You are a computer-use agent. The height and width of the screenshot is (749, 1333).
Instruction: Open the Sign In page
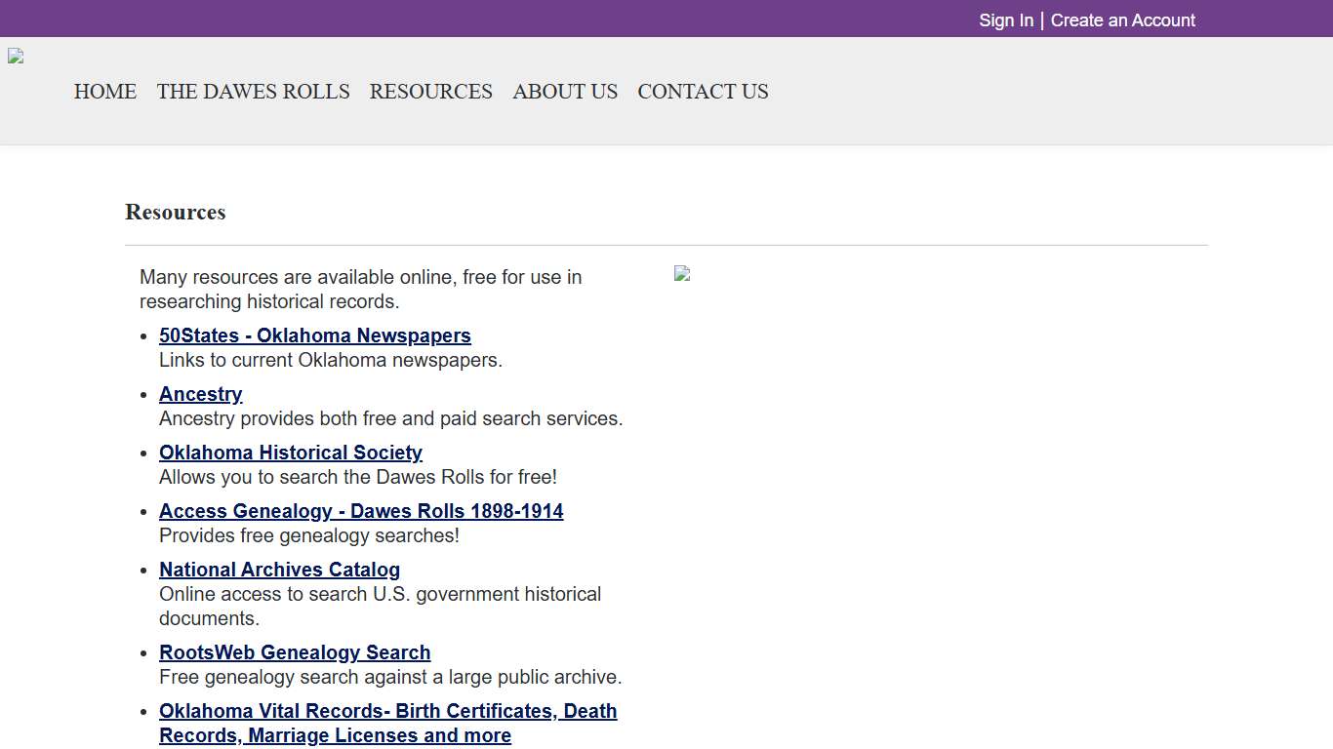pos(1005,20)
